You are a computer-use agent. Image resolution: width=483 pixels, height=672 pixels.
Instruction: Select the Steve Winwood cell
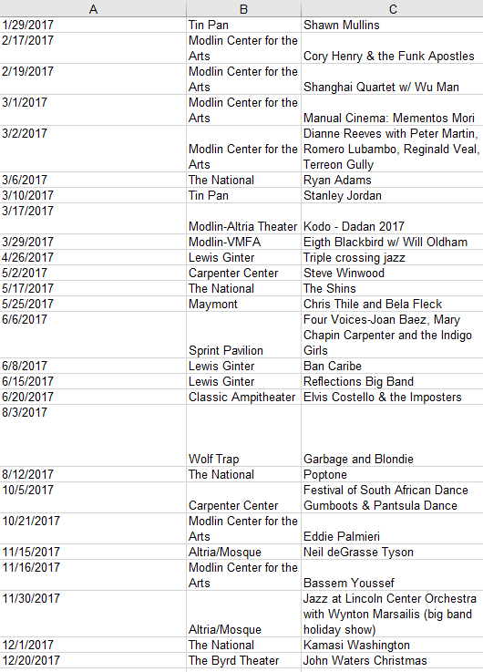(x=392, y=273)
